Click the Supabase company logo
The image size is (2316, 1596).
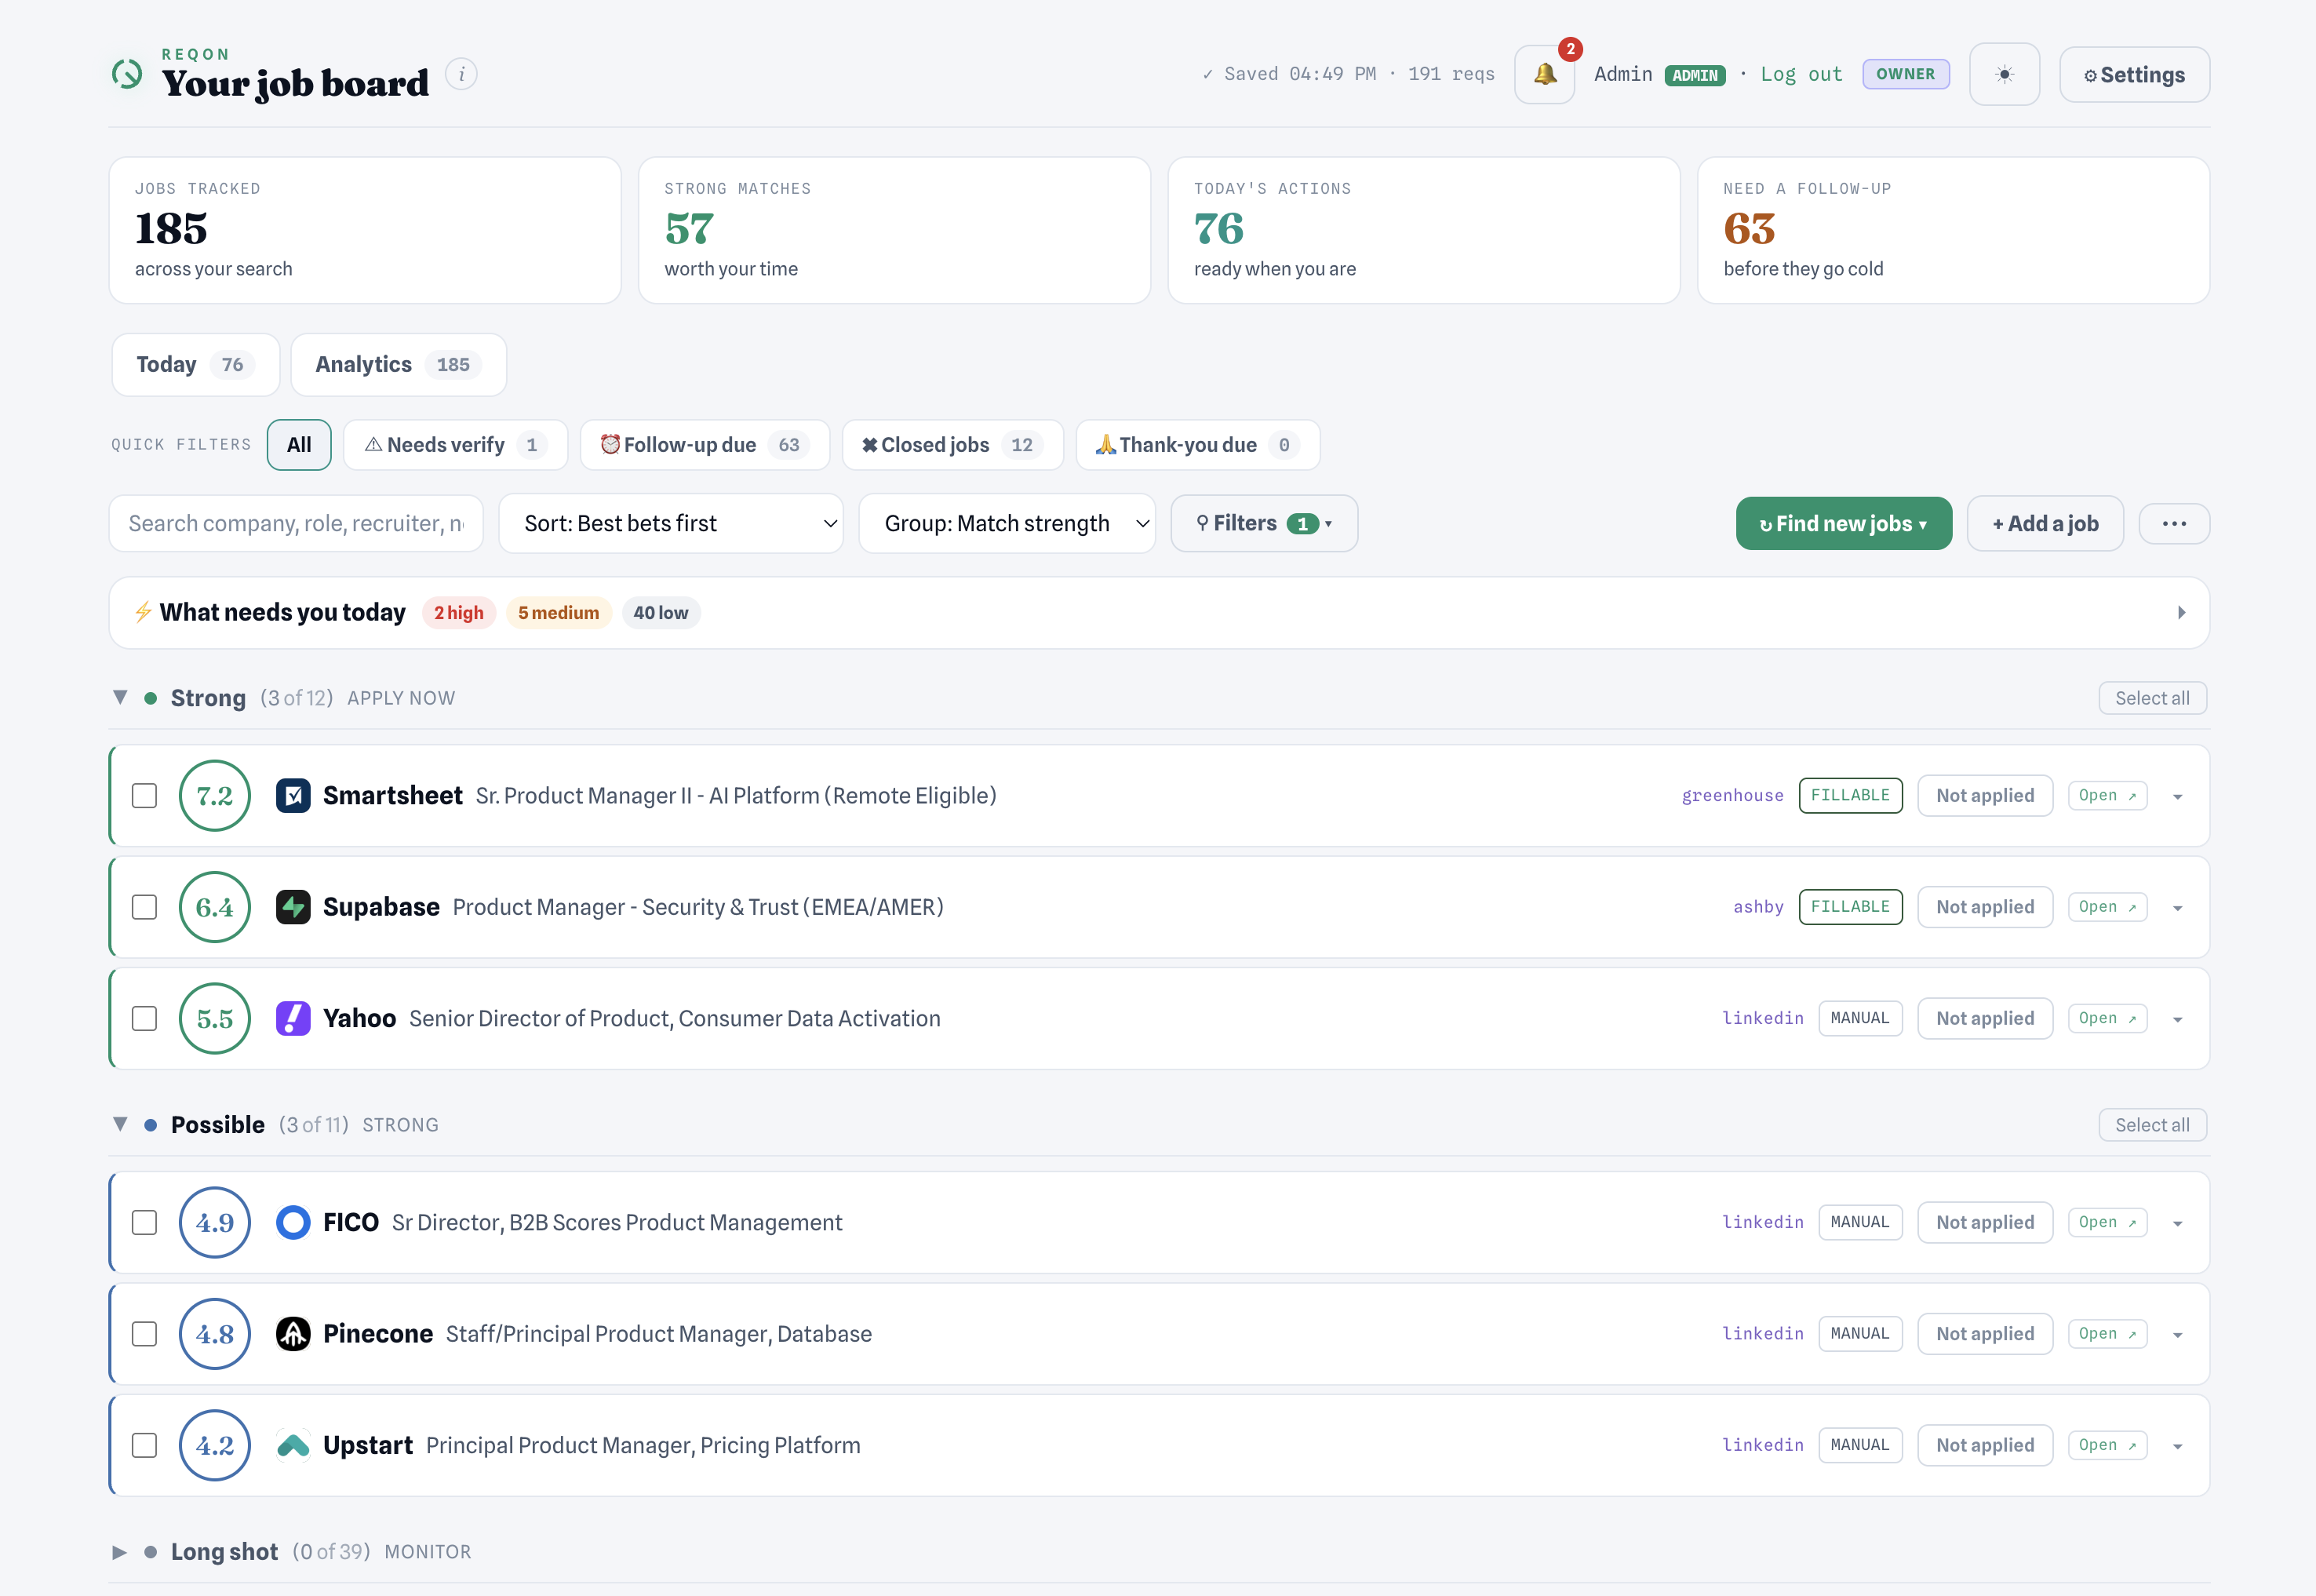(293, 907)
